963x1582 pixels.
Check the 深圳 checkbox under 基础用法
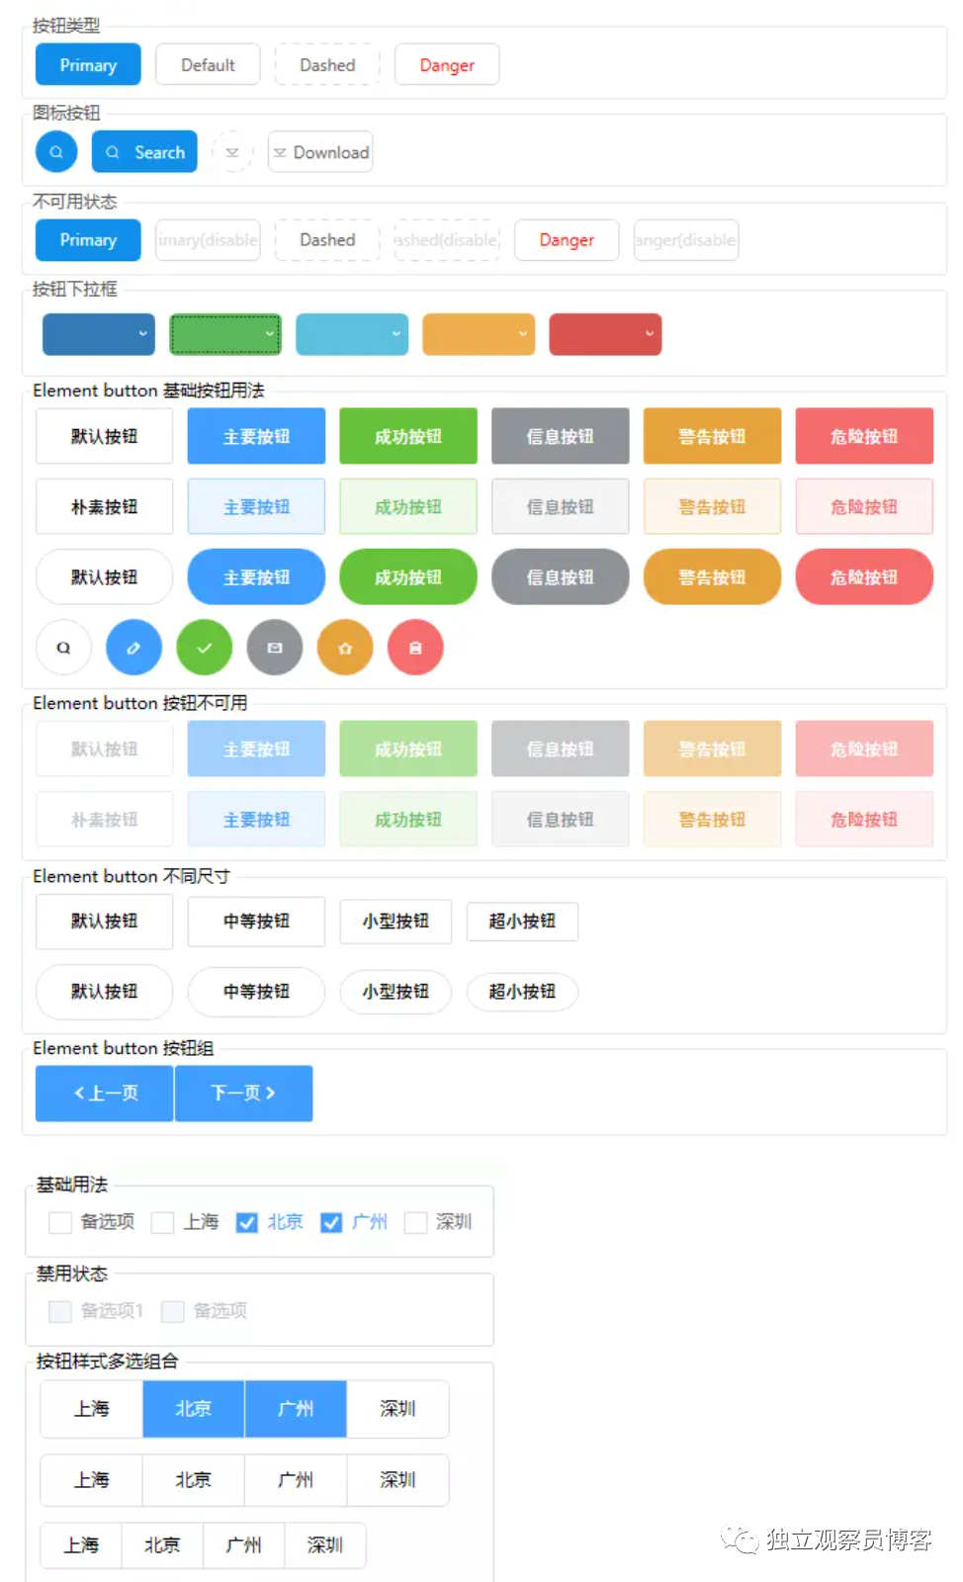[x=416, y=1222]
